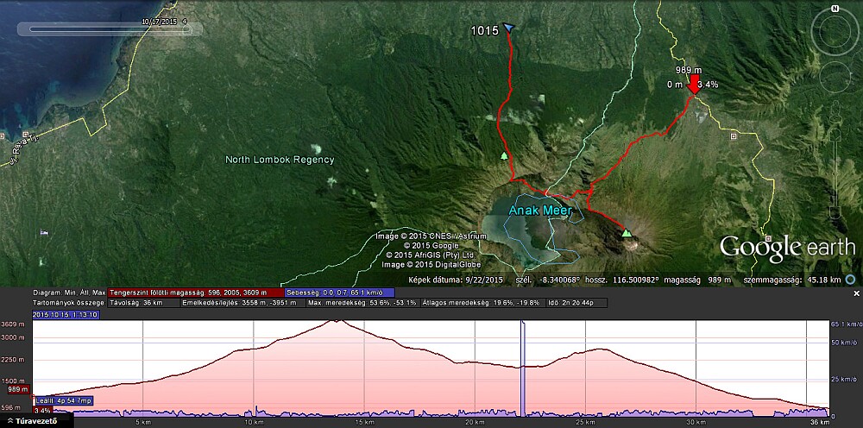Click the North indicator on the compass ring
863x428 pixels.
[x=835, y=8]
